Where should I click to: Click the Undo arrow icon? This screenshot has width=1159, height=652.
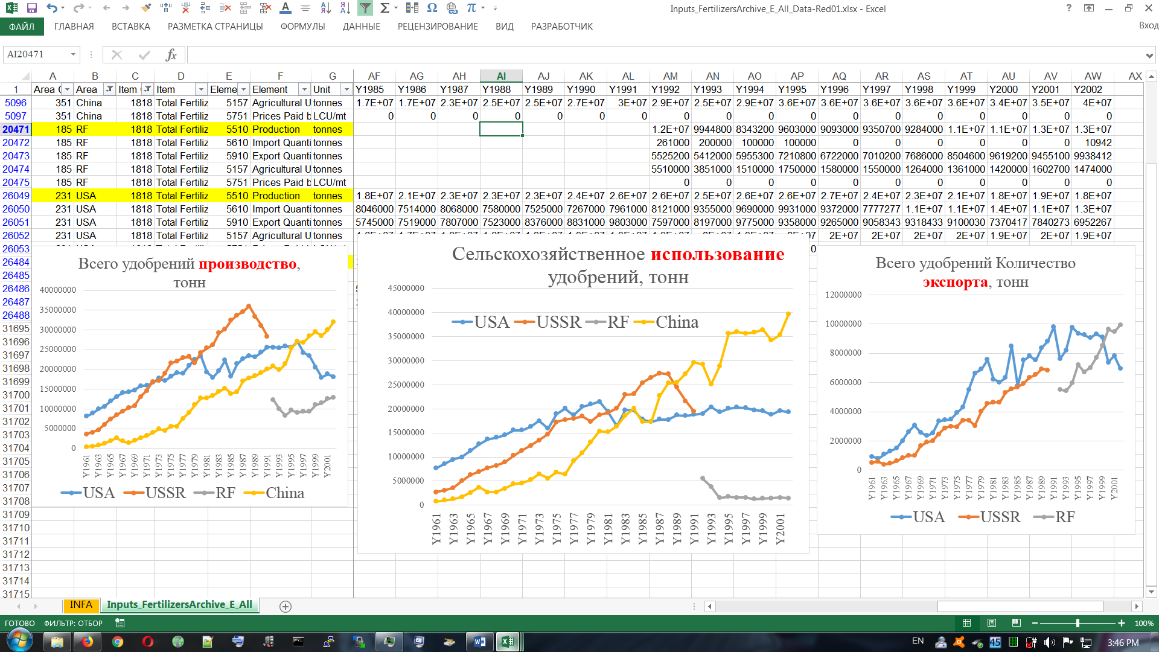click(x=52, y=8)
